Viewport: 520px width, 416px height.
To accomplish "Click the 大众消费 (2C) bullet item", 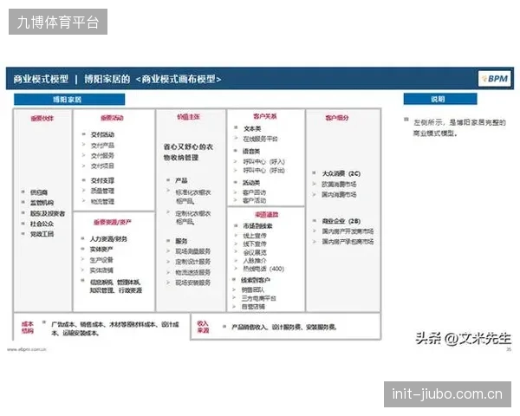I will coord(341,173).
